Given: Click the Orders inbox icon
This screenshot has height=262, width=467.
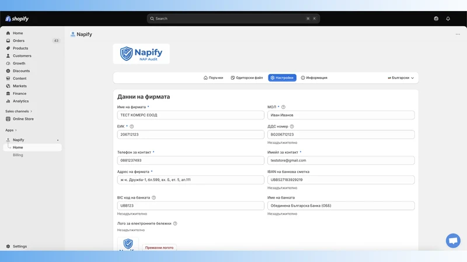Looking at the screenshot, I should [8, 41].
